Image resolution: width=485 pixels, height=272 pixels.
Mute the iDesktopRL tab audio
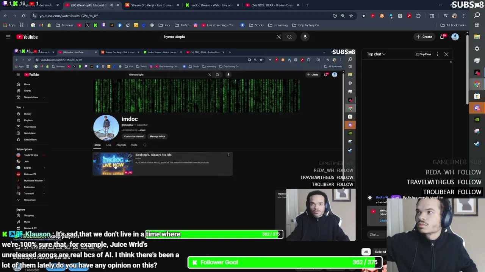(x=111, y=5)
